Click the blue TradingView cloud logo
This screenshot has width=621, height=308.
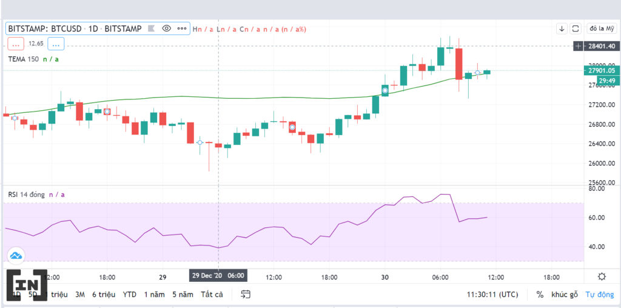click(16, 255)
